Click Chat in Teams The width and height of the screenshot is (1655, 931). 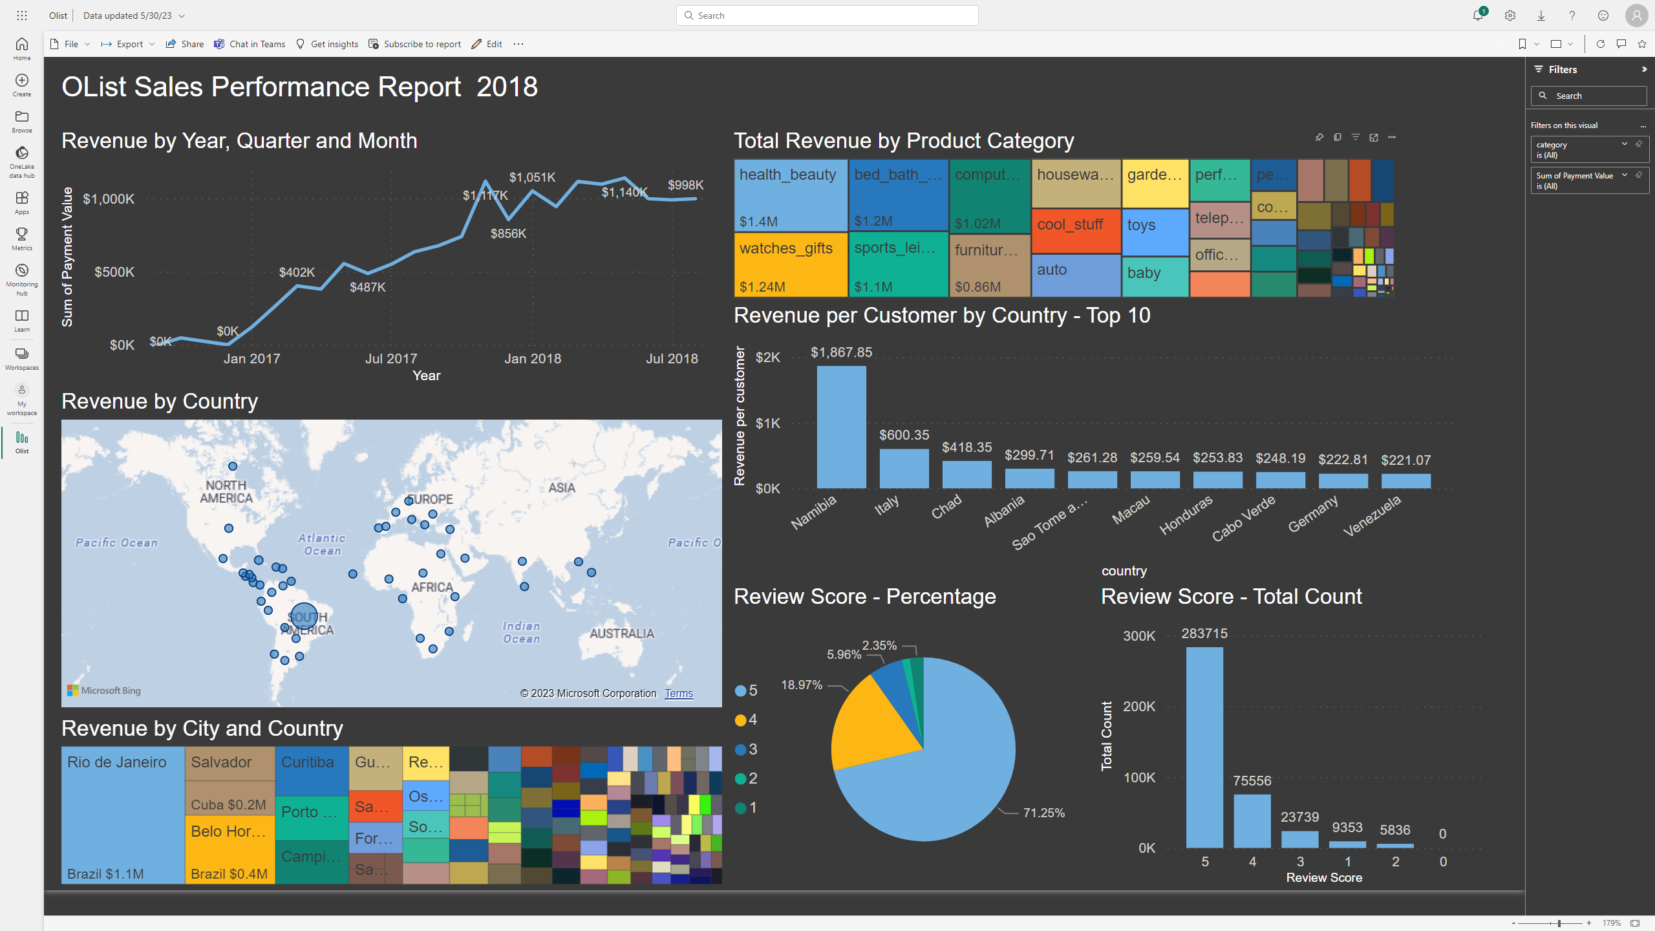pos(250,44)
